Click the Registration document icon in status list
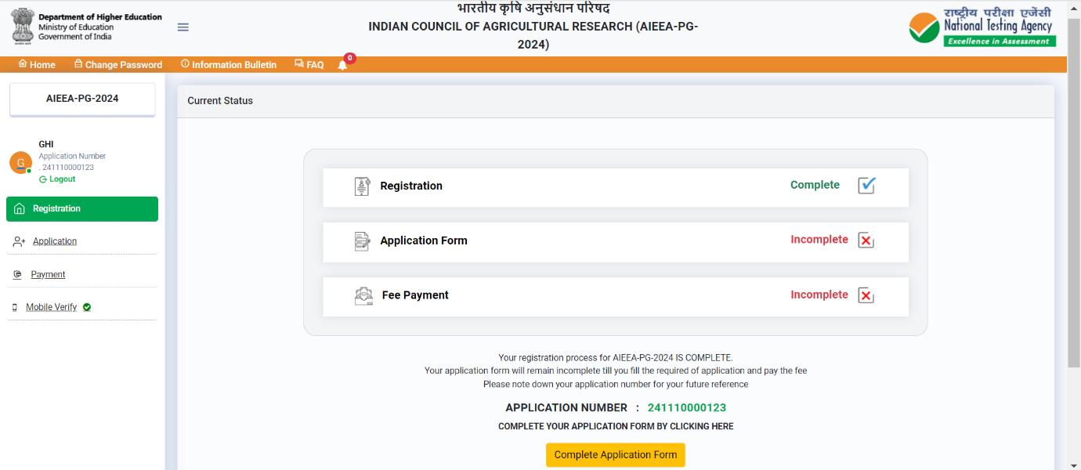 (362, 186)
